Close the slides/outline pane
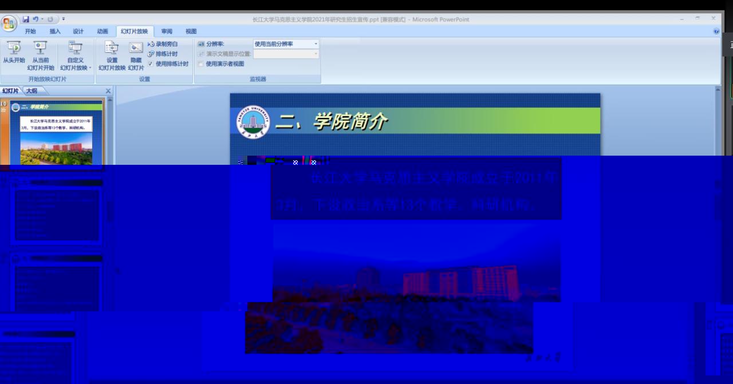 click(108, 90)
